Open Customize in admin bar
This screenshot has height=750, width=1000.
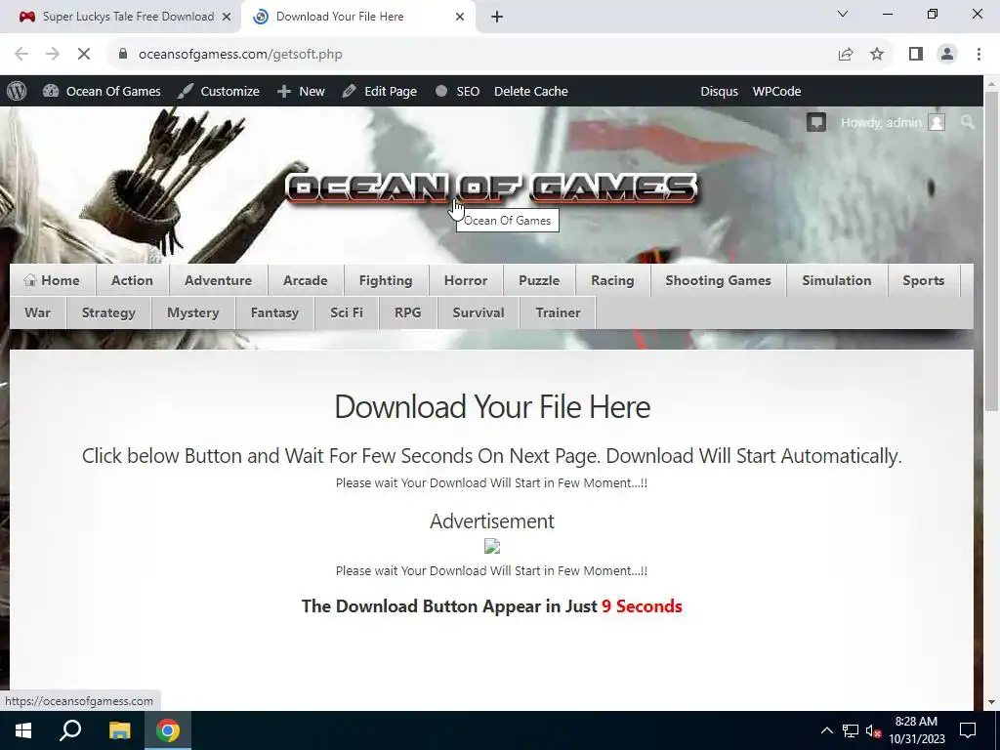[x=219, y=91]
